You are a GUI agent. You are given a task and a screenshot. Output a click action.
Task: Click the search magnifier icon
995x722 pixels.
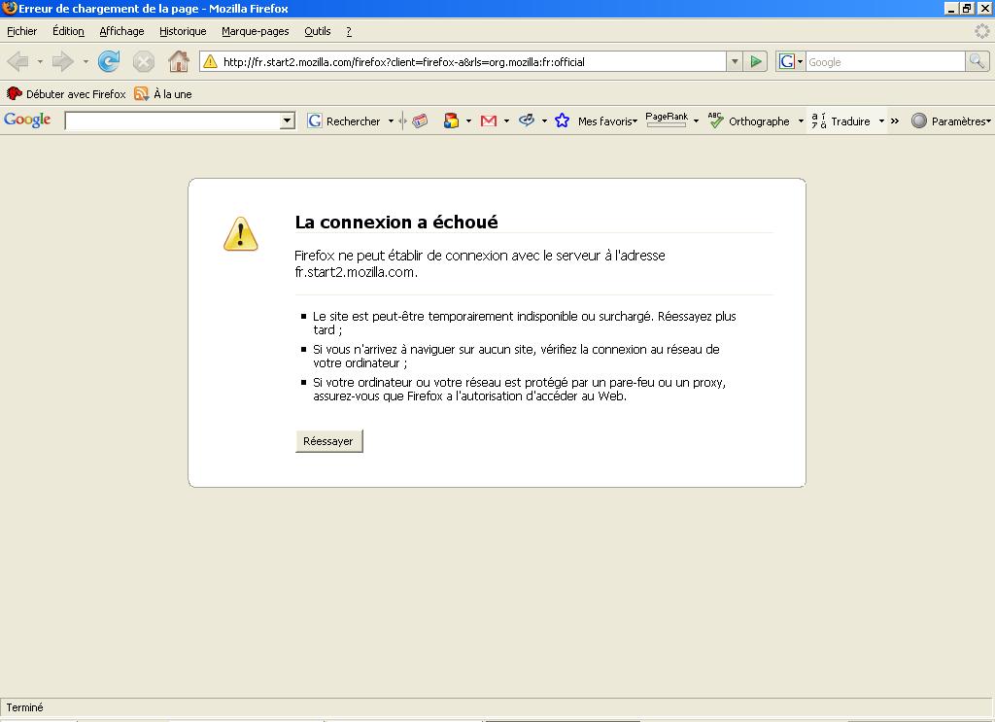coord(978,61)
